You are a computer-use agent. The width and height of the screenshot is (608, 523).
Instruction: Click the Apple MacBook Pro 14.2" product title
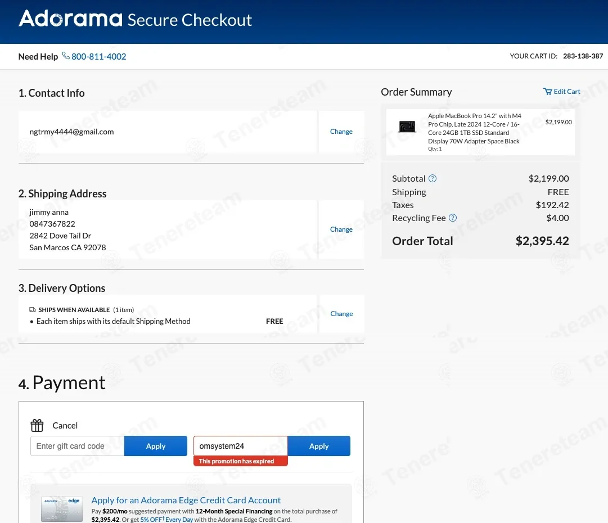(475, 128)
